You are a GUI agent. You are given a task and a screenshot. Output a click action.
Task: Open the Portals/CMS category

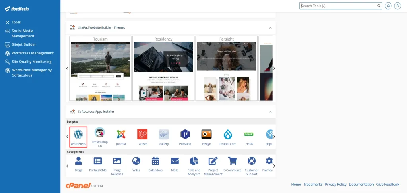[98, 164]
